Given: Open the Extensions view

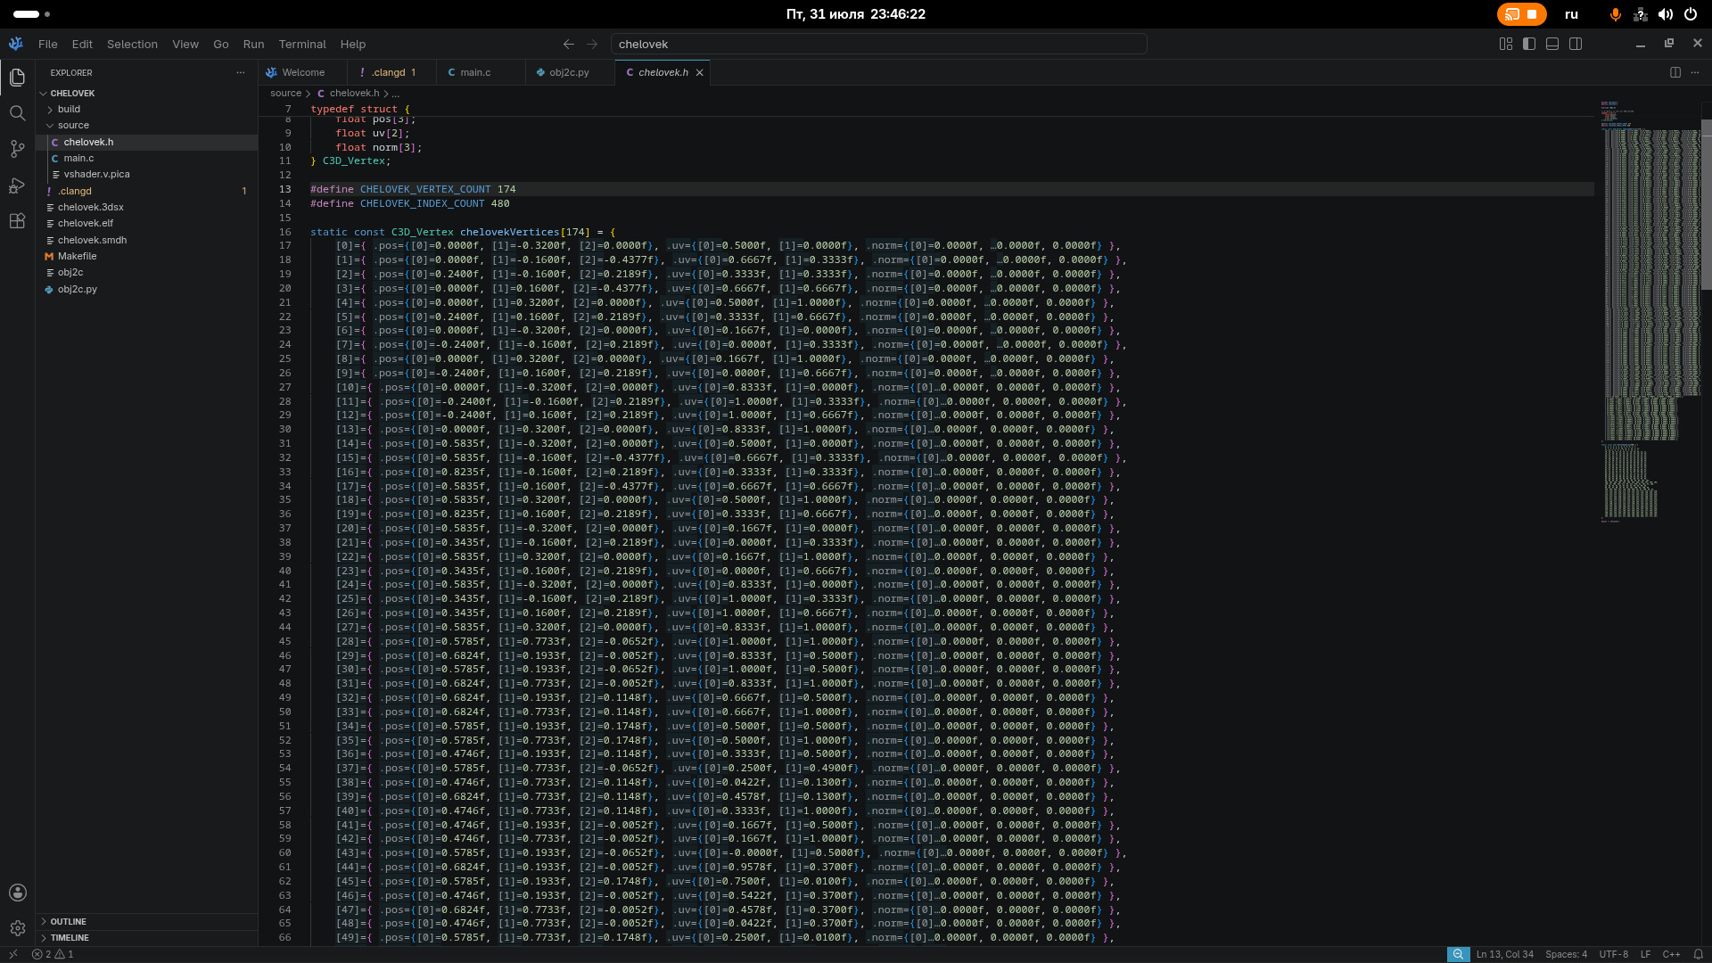Looking at the screenshot, I should coord(17,221).
